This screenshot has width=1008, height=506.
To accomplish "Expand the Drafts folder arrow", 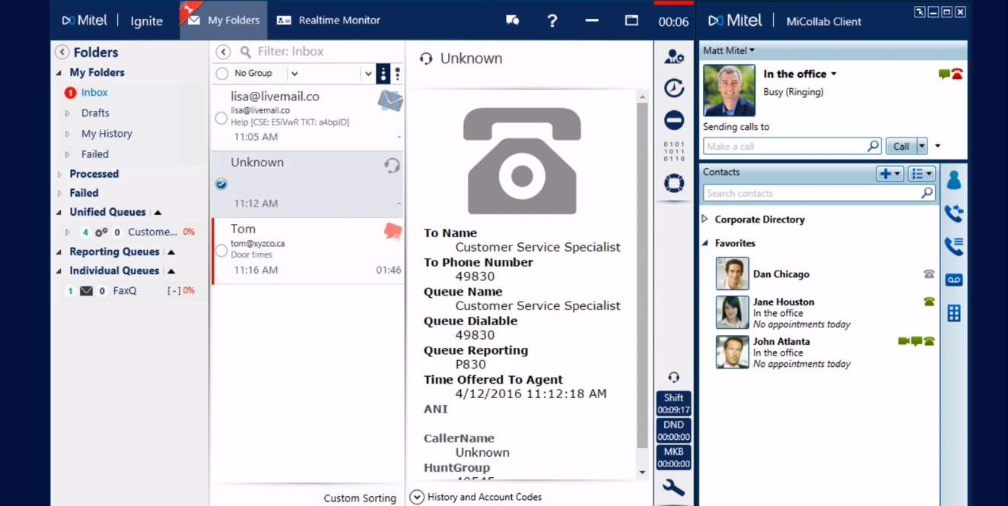I will [x=68, y=113].
